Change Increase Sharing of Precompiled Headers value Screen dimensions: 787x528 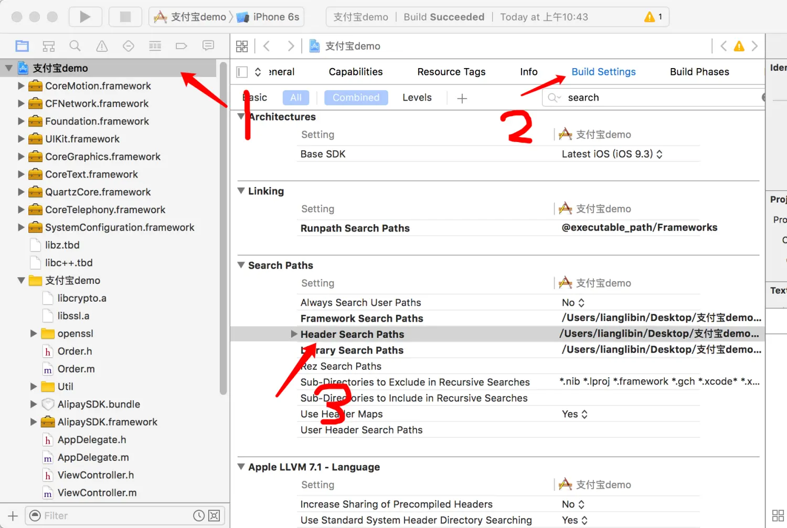[573, 504]
